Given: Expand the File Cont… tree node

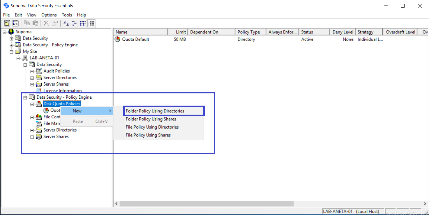Looking at the screenshot, I should tap(32, 117).
